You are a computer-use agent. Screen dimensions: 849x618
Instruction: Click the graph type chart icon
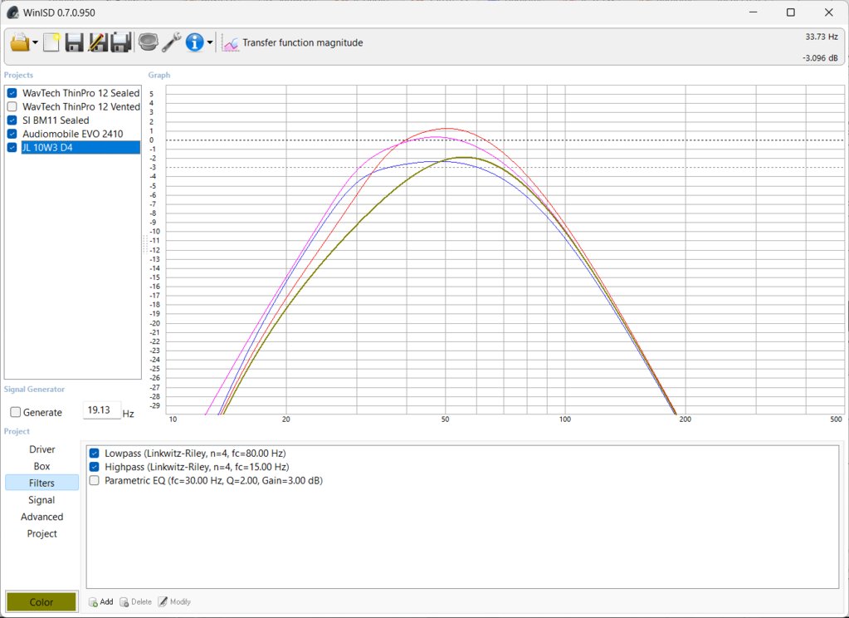(231, 43)
